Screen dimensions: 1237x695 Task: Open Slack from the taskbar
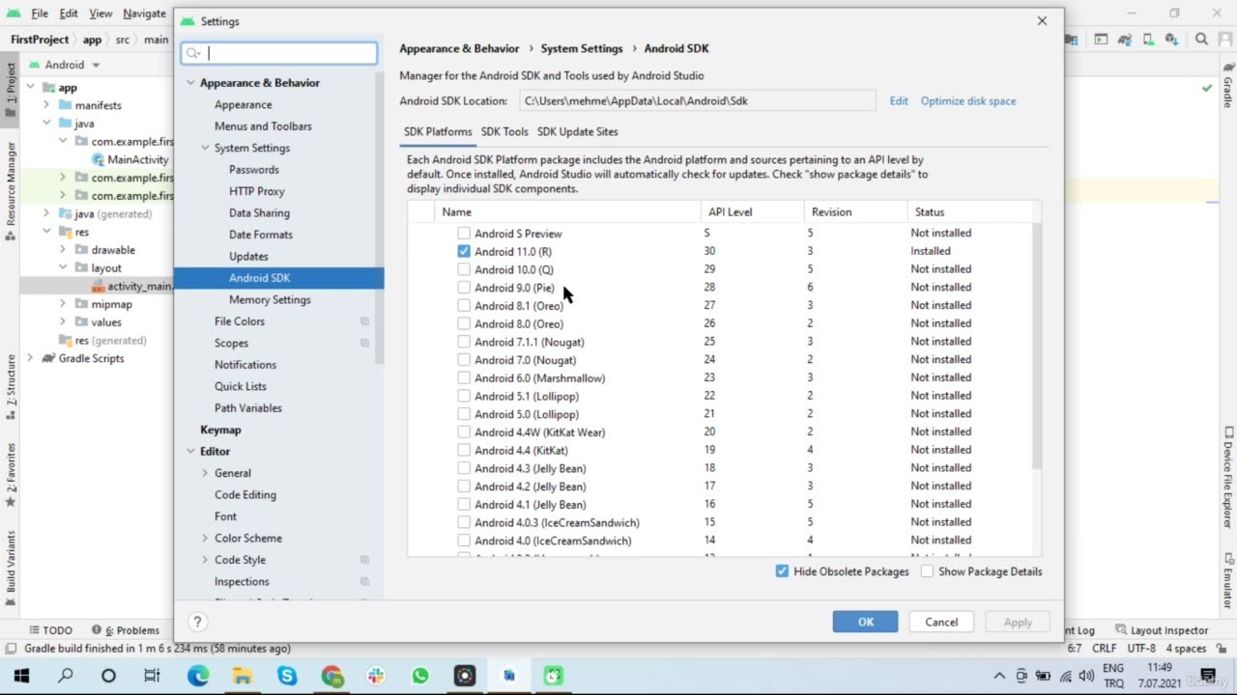pos(376,676)
